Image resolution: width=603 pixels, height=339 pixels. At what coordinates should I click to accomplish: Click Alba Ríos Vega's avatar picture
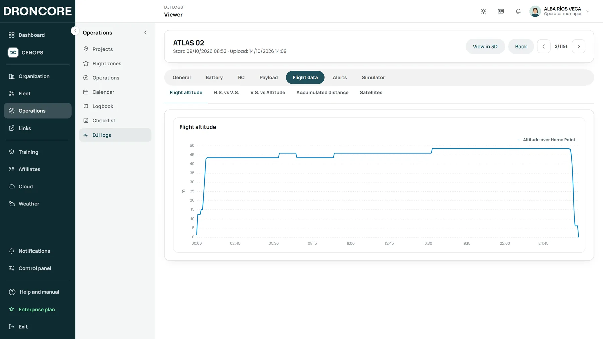(x=535, y=11)
